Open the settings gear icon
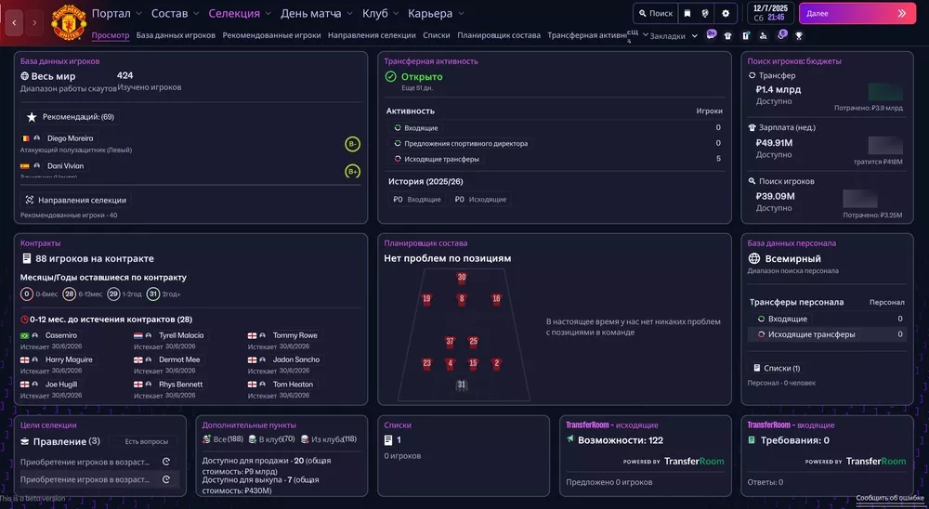Image resolution: width=929 pixels, height=509 pixels. pos(726,14)
